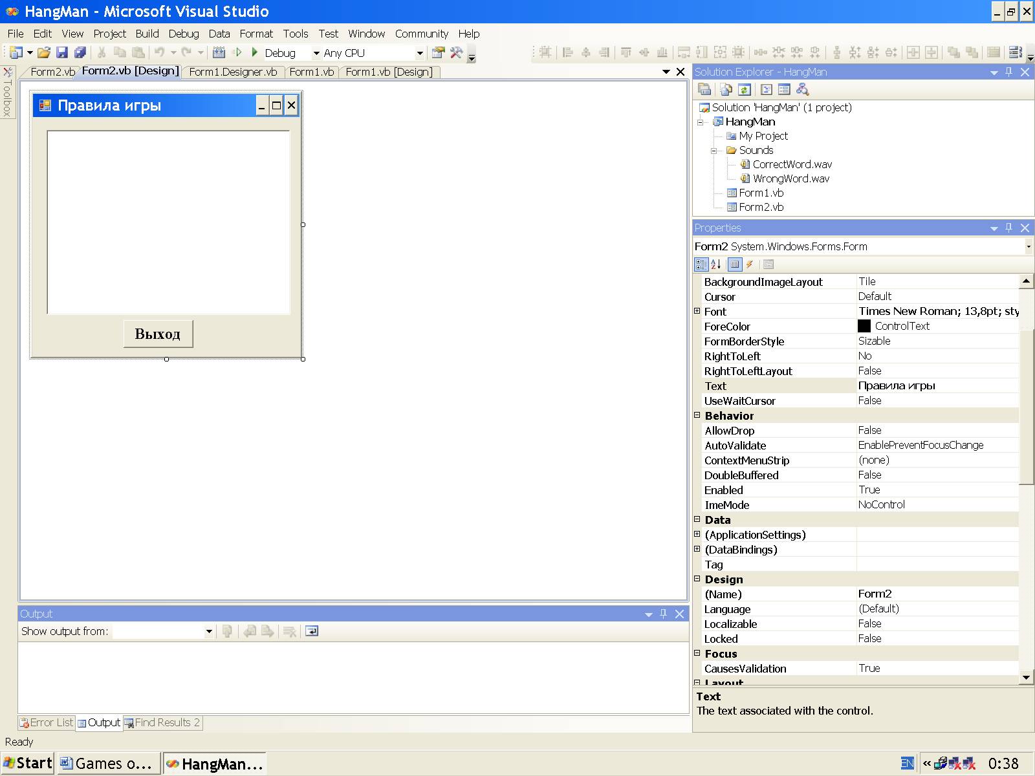Toggle Word Wrap in Output panel
This screenshot has height=776, width=1035.
tap(312, 631)
